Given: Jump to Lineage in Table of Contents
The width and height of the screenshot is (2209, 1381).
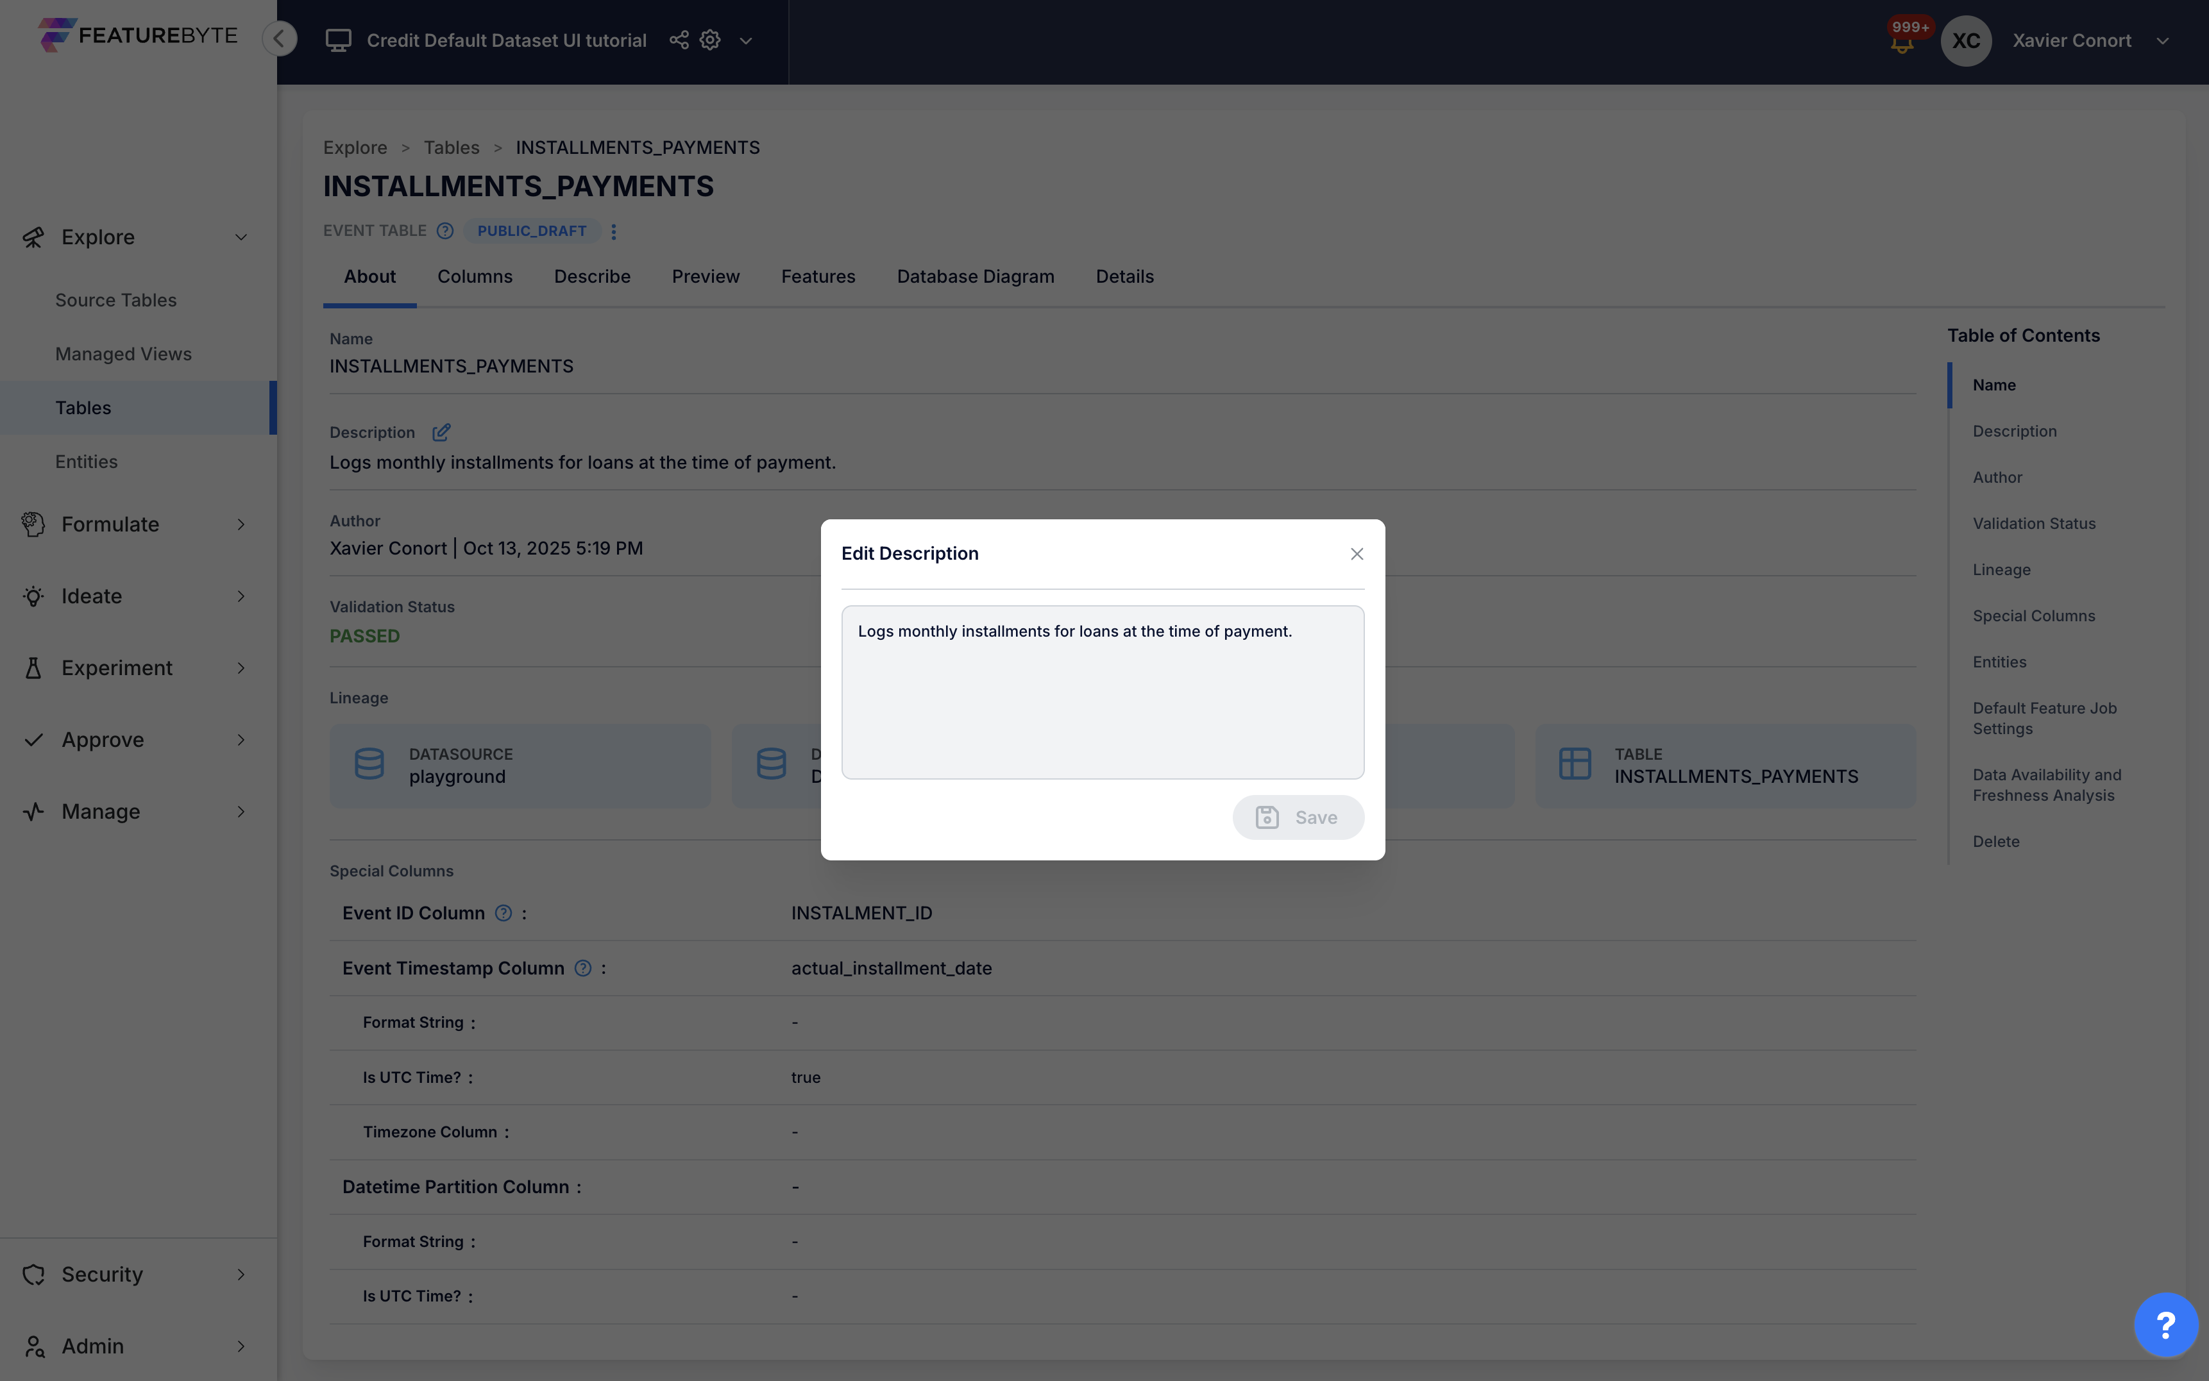Looking at the screenshot, I should coord(2001,570).
